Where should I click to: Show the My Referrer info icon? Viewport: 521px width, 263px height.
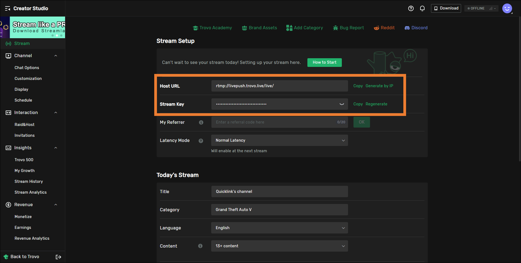(x=201, y=122)
